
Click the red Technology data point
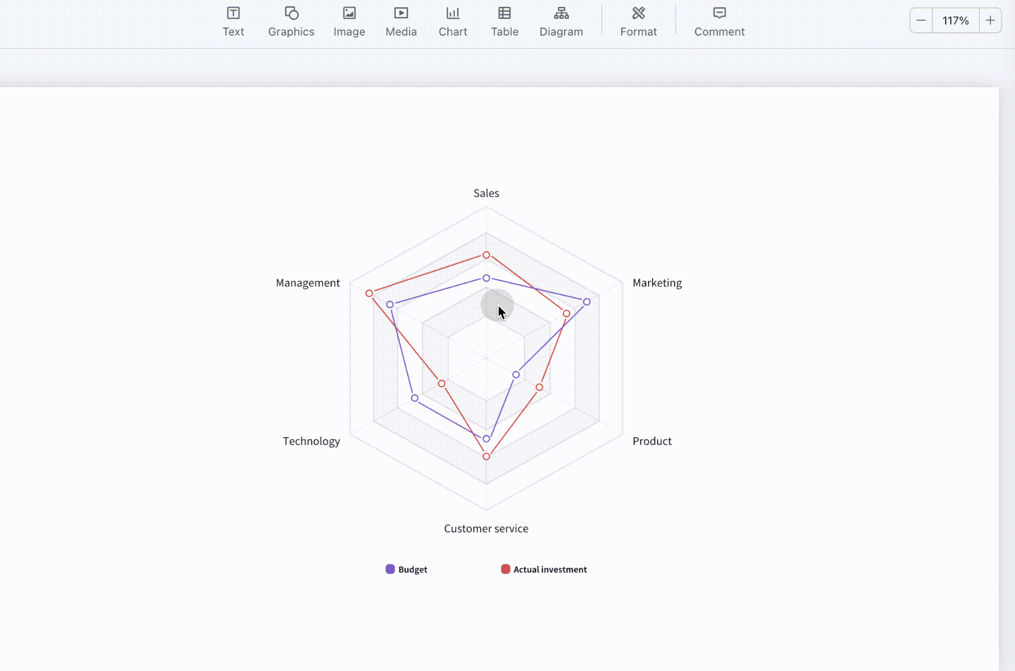pos(442,384)
